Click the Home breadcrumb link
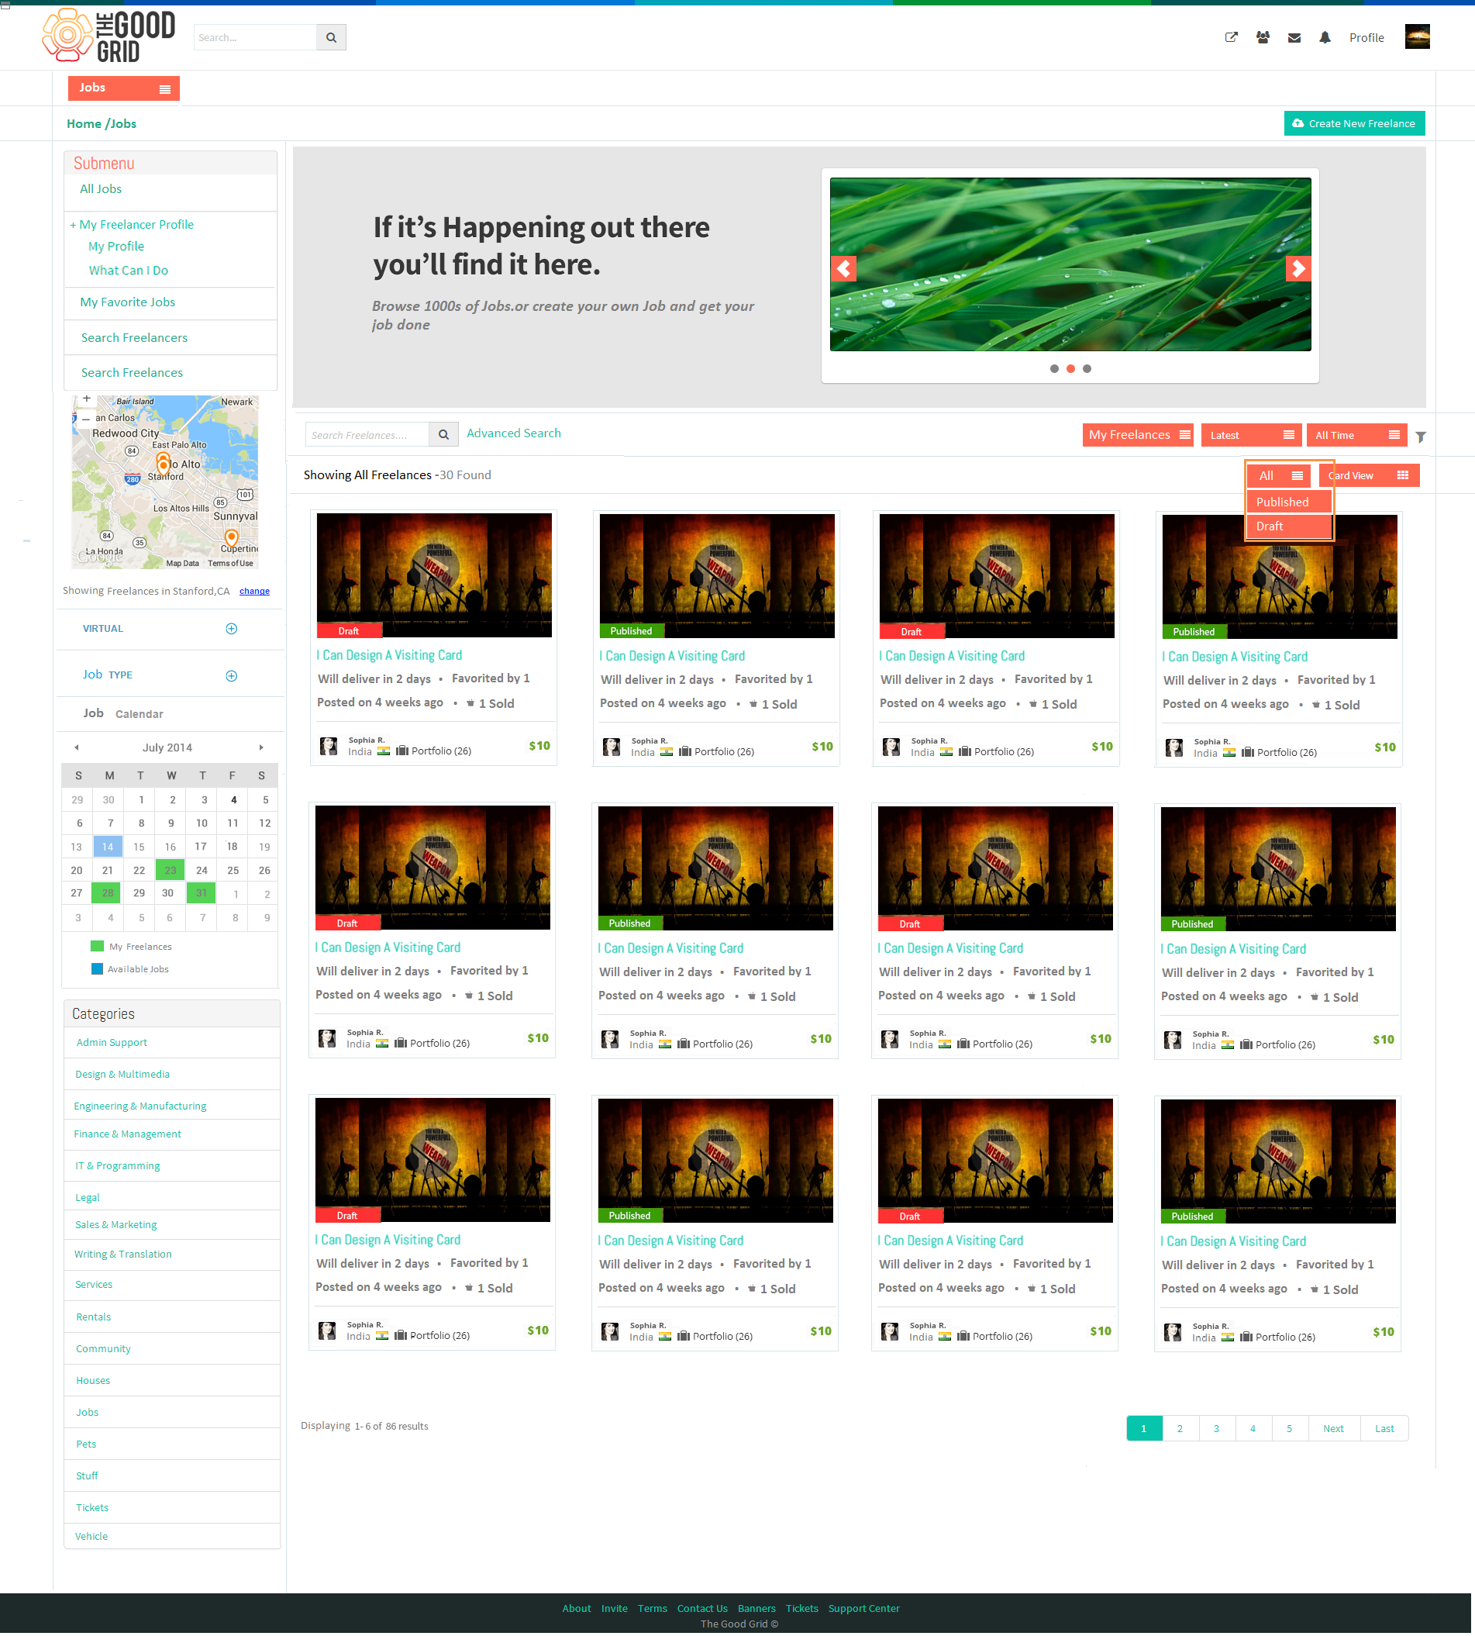This screenshot has width=1475, height=1636. pos(84,123)
